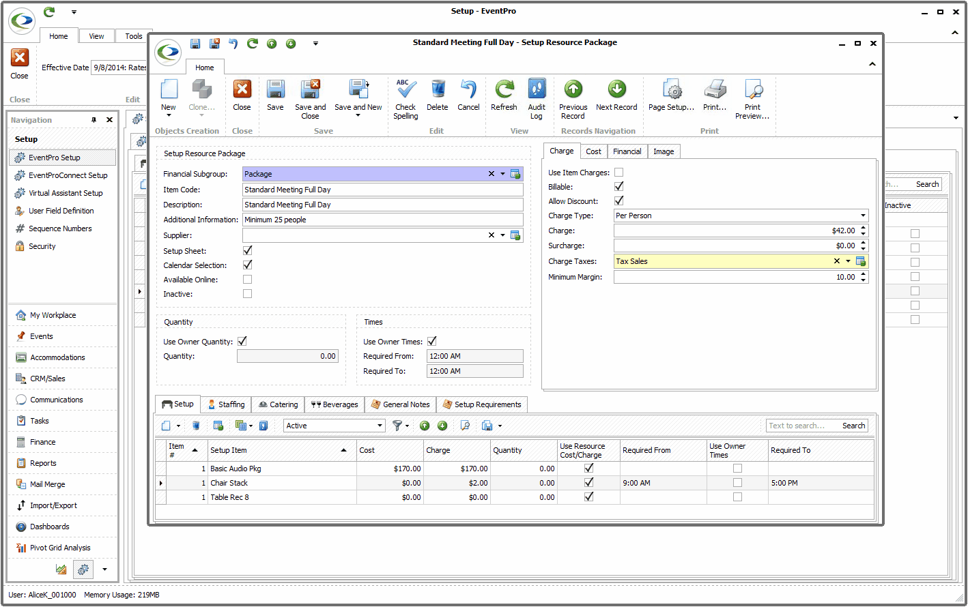
Task: Expand the dropdown arrow under the New button
Action: click(169, 116)
